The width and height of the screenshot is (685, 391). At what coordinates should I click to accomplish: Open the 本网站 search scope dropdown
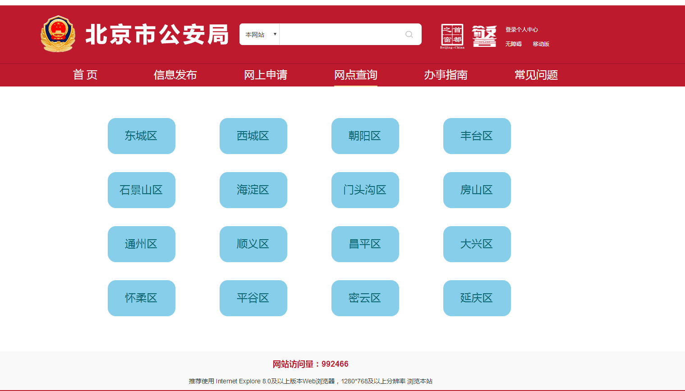260,35
